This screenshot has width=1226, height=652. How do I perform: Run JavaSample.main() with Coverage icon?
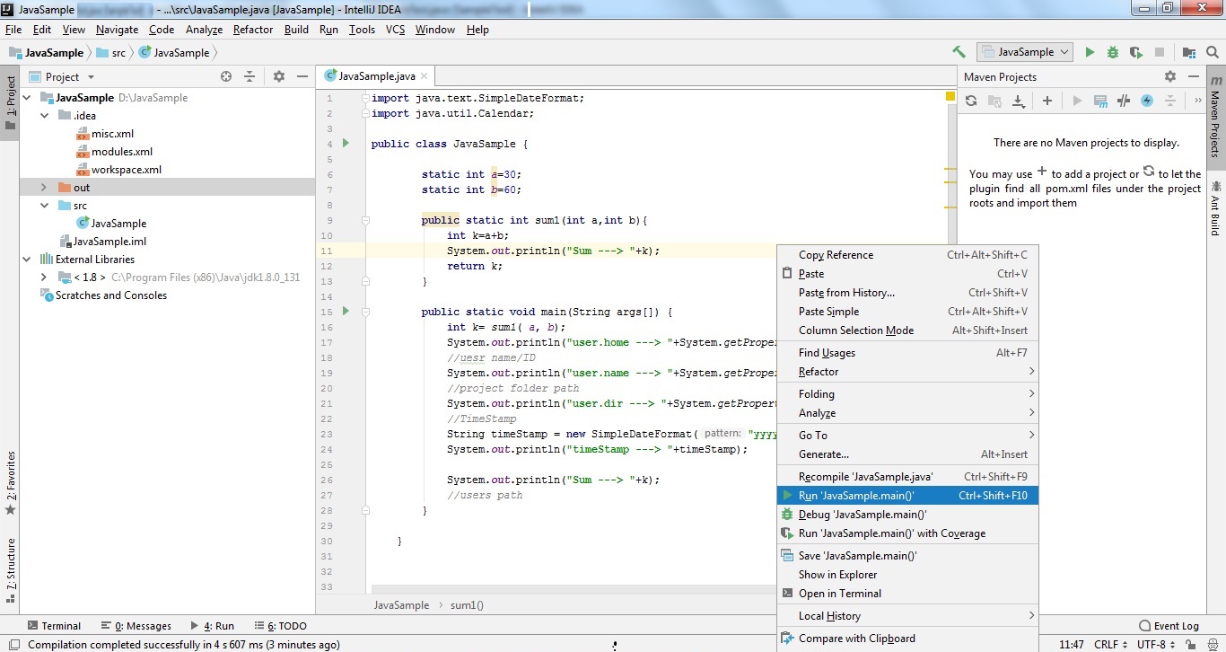[788, 533]
